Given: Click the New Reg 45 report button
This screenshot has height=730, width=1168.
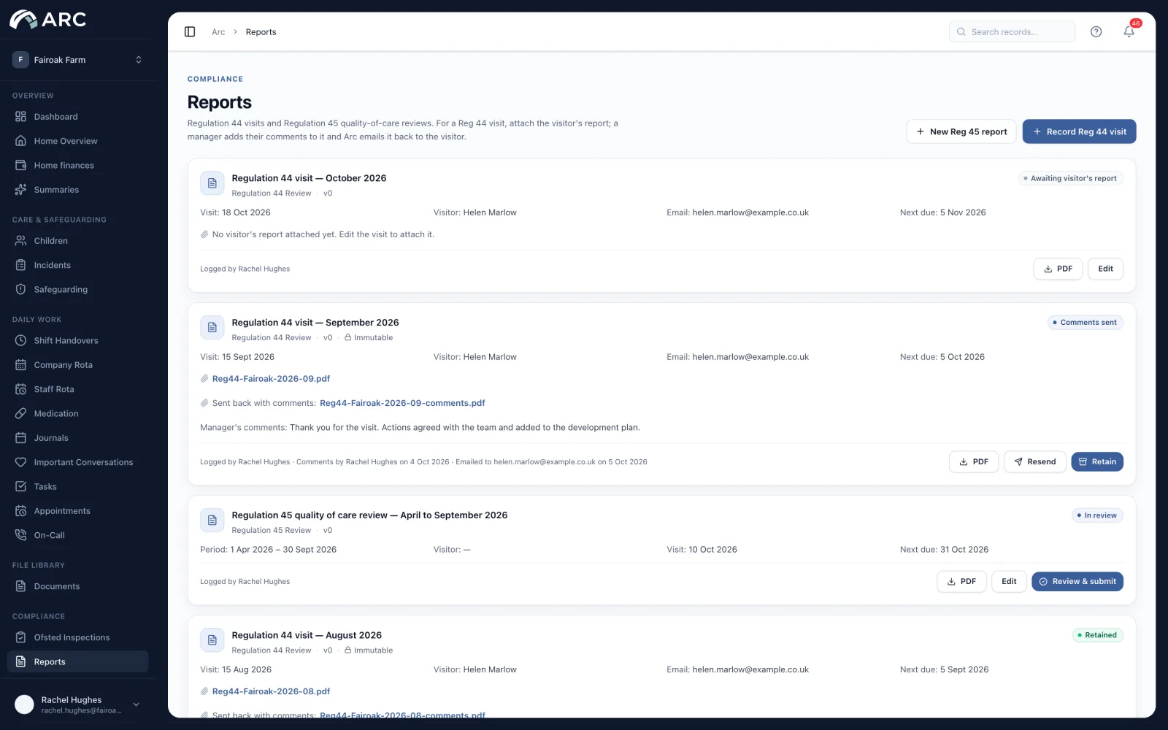Looking at the screenshot, I should coord(961,131).
